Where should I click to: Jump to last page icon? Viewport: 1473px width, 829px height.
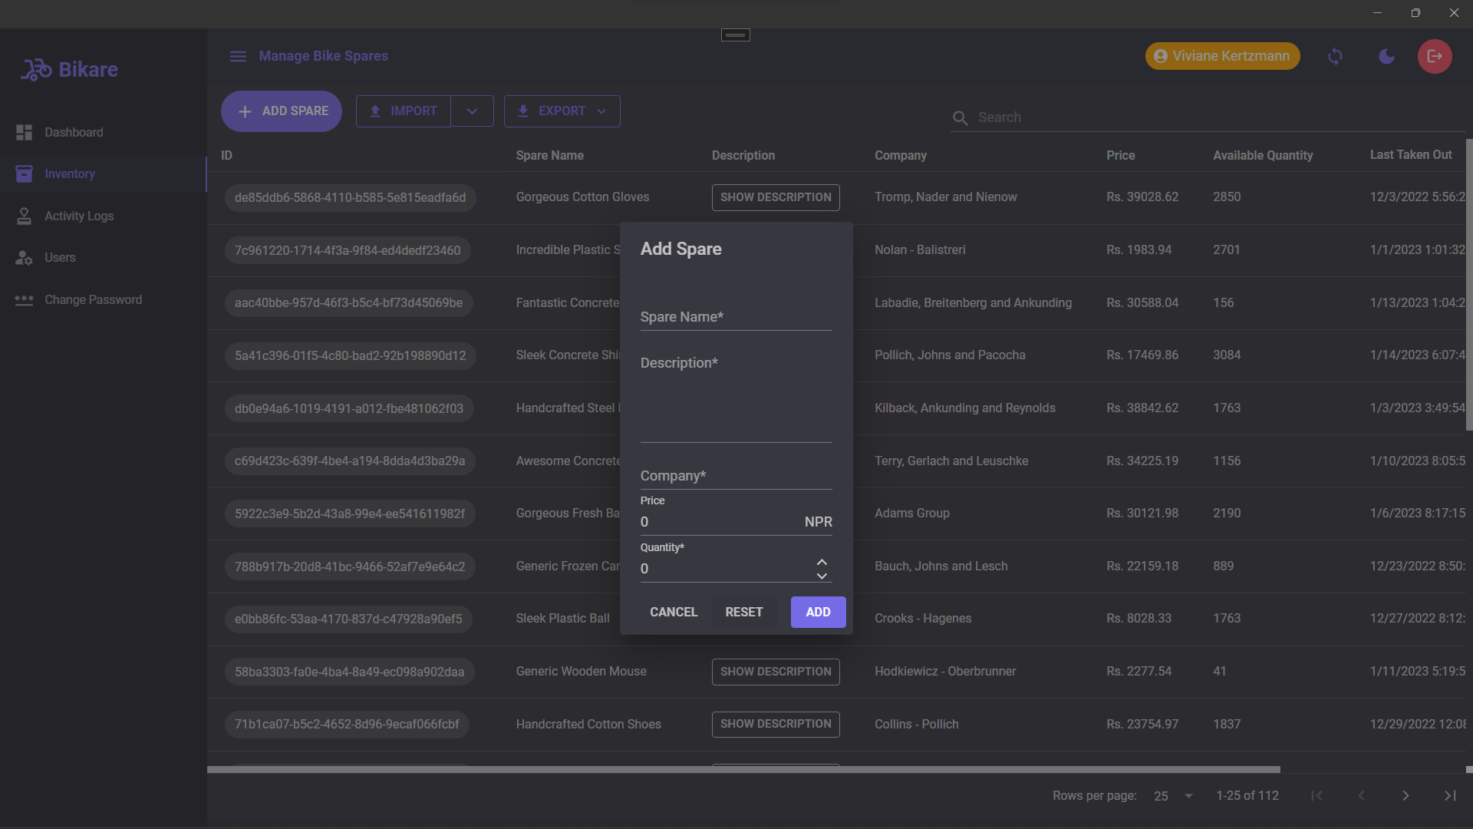[x=1450, y=796]
